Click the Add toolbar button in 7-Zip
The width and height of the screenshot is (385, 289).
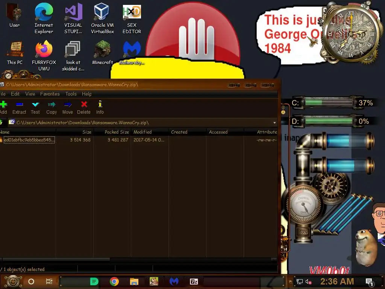point(3,108)
